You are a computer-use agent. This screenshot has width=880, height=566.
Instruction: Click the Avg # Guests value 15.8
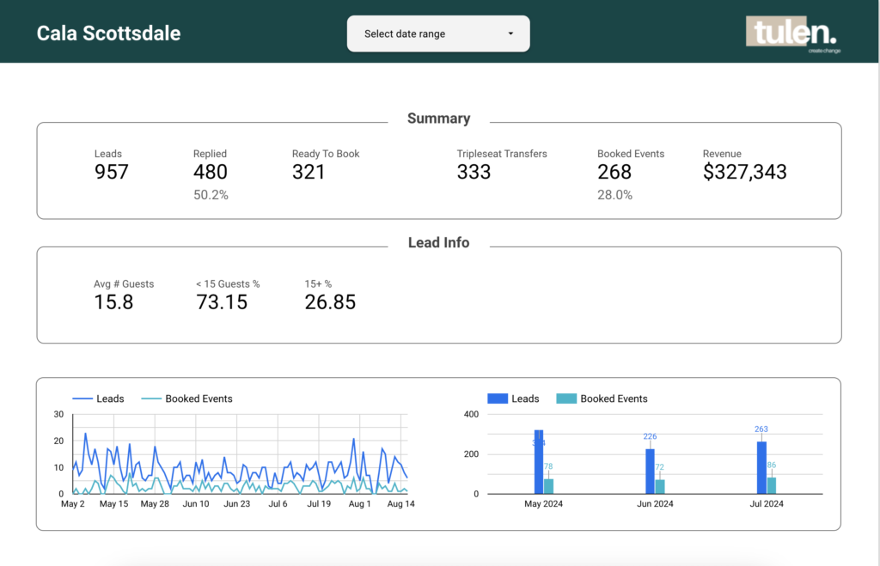pos(113,301)
